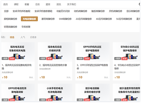Select the 全部 category filter
The height and width of the screenshot is (103, 141).
click(6, 11)
